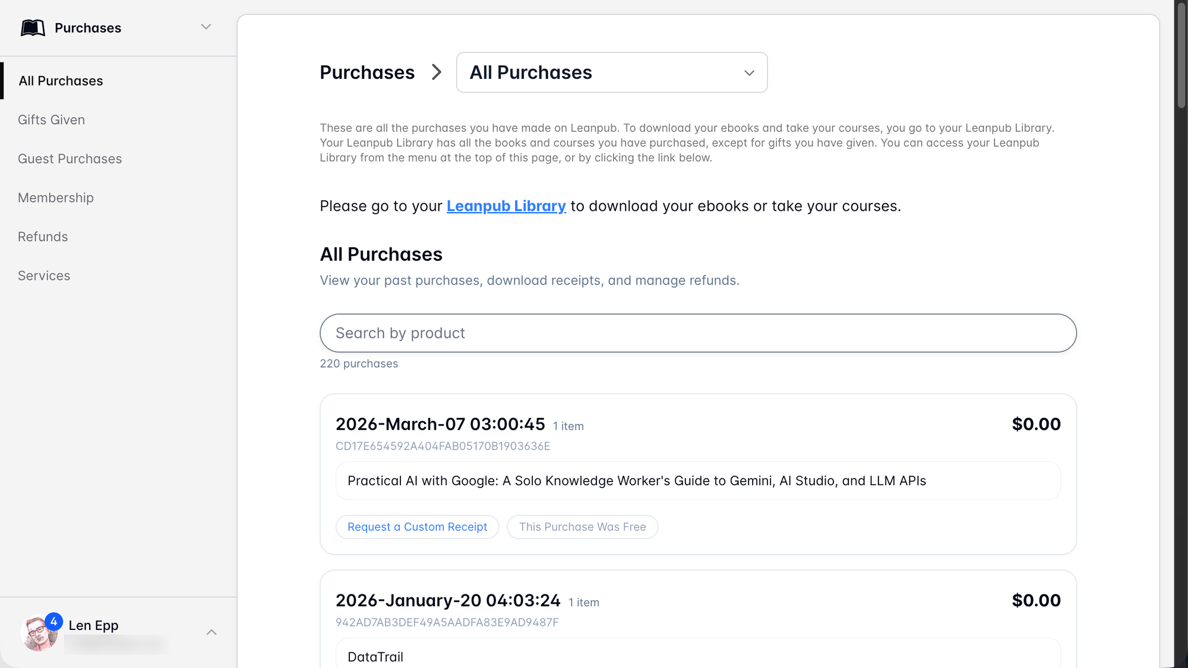
Task: Click the blue notification badge showing 4
Action: tap(53, 621)
